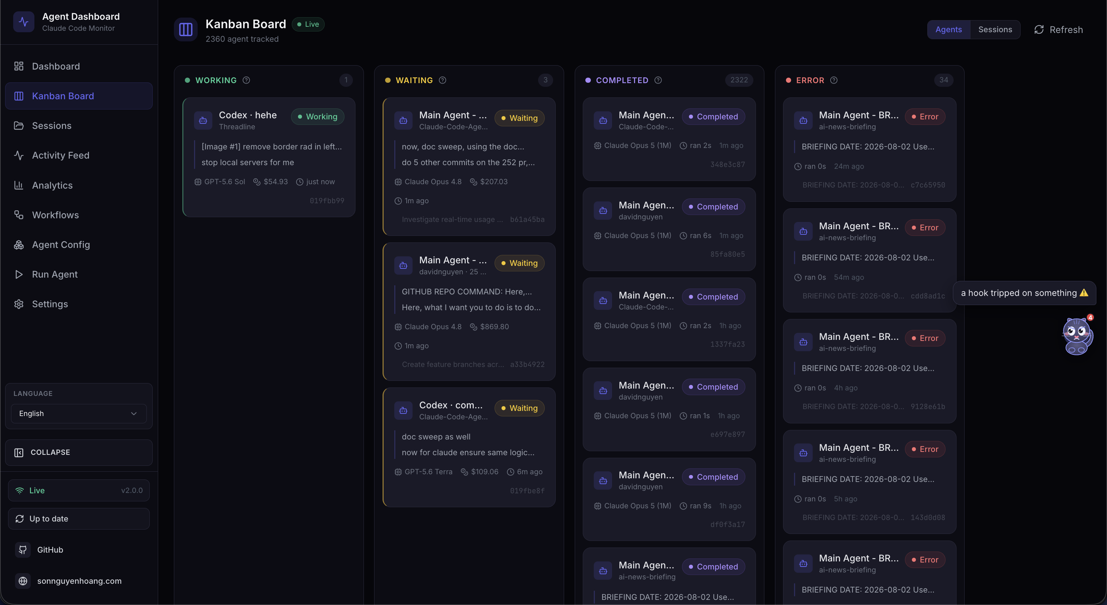Click the Workflows icon in sidebar

coord(18,215)
